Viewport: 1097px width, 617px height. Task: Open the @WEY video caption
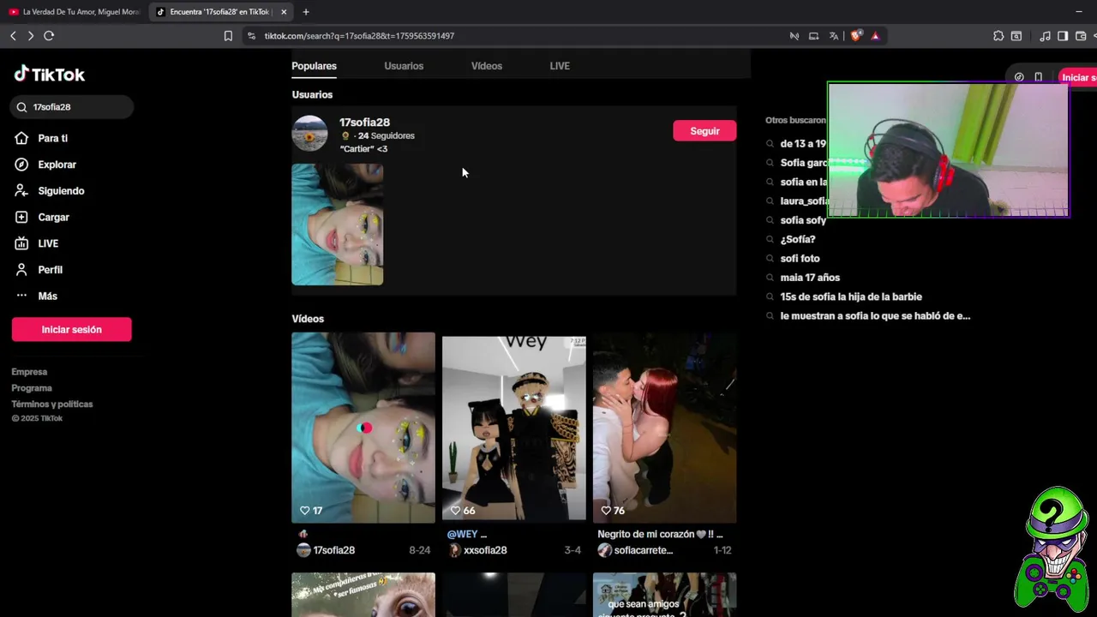pyautogui.click(x=467, y=534)
